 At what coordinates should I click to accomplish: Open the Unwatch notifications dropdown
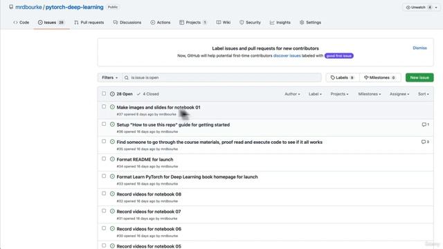(x=422, y=8)
